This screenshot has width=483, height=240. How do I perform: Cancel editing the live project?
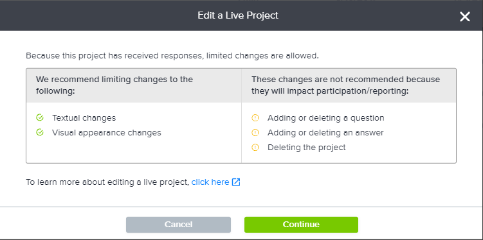coord(178,225)
